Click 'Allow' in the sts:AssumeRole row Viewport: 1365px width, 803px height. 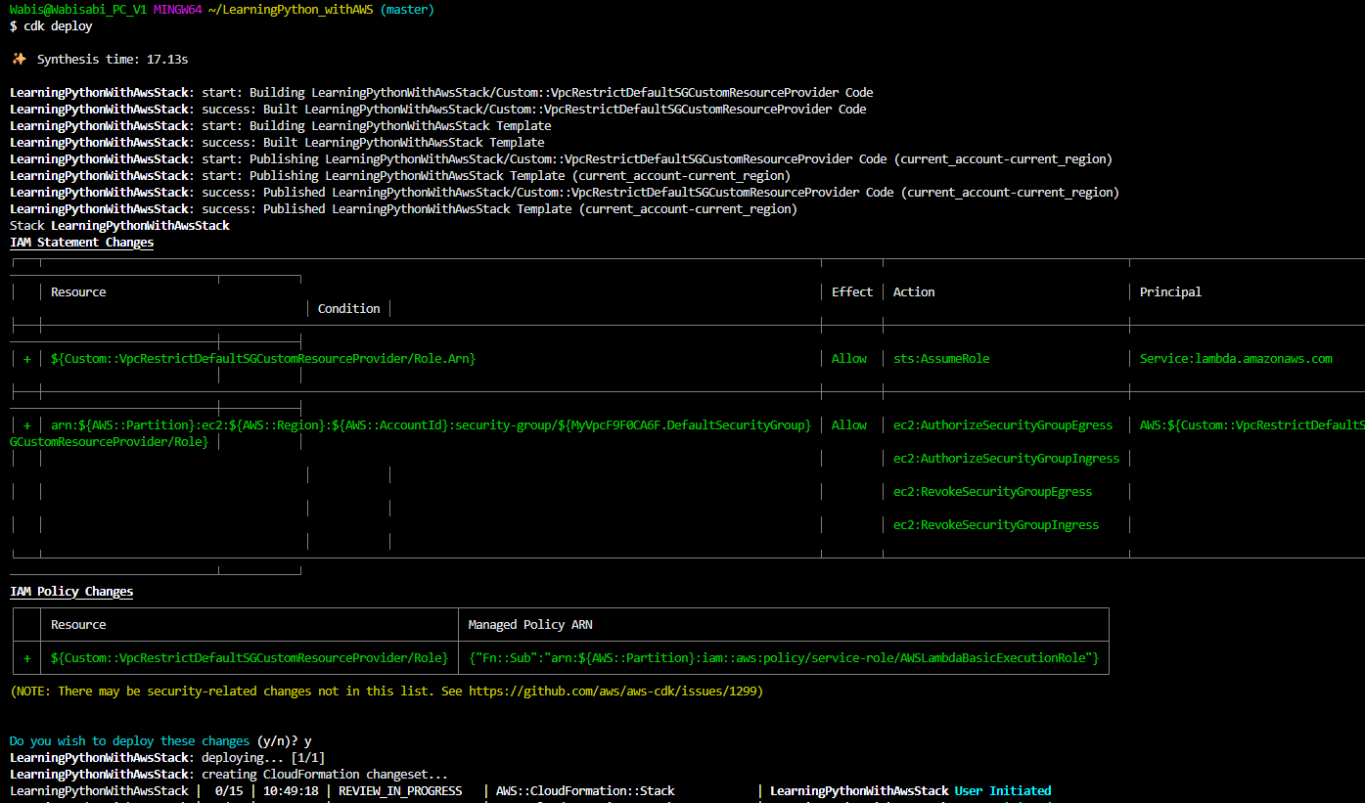coord(849,359)
